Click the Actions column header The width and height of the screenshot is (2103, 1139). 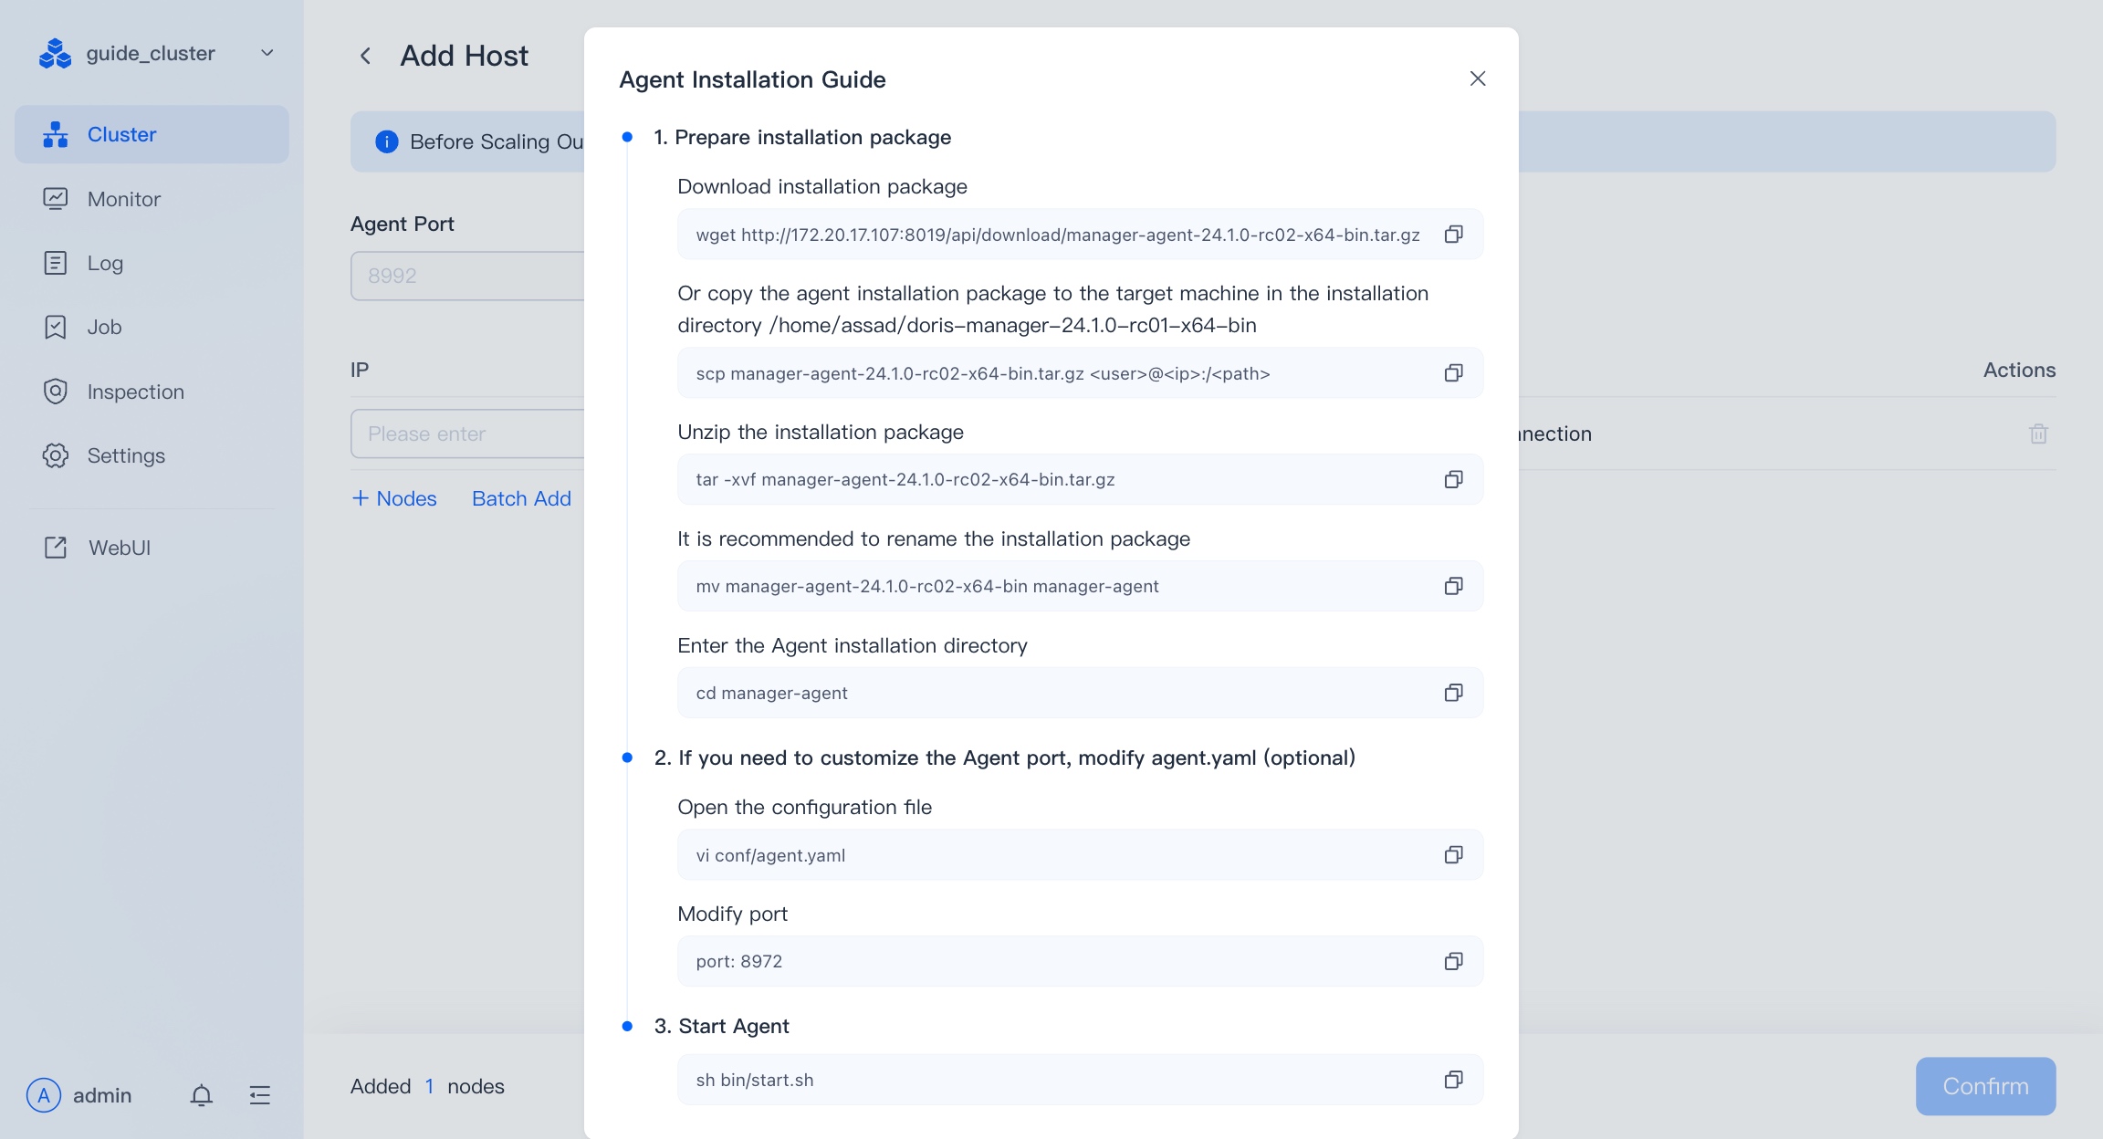pyautogui.click(x=2019, y=370)
